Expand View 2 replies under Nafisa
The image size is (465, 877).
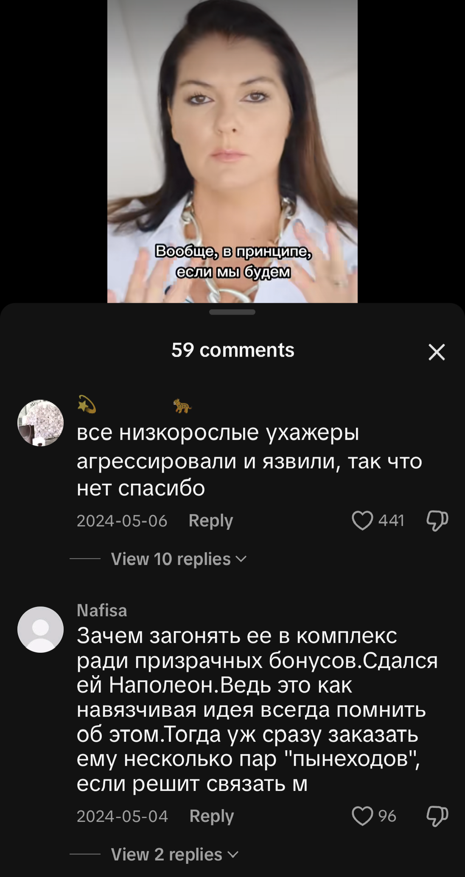[174, 855]
